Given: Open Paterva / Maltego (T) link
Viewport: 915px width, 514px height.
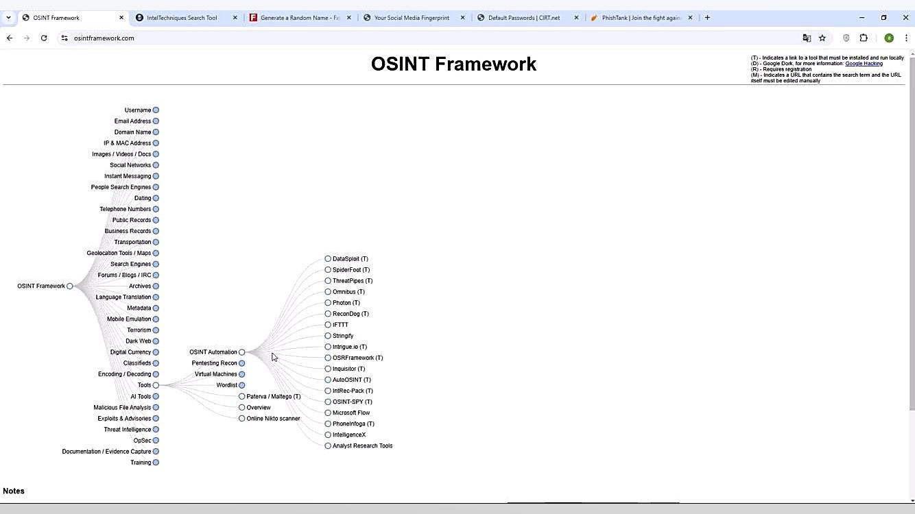Looking at the screenshot, I should point(274,396).
